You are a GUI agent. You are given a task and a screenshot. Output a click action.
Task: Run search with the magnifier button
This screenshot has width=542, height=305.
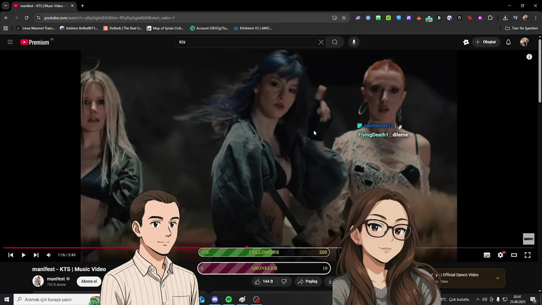tap(335, 42)
